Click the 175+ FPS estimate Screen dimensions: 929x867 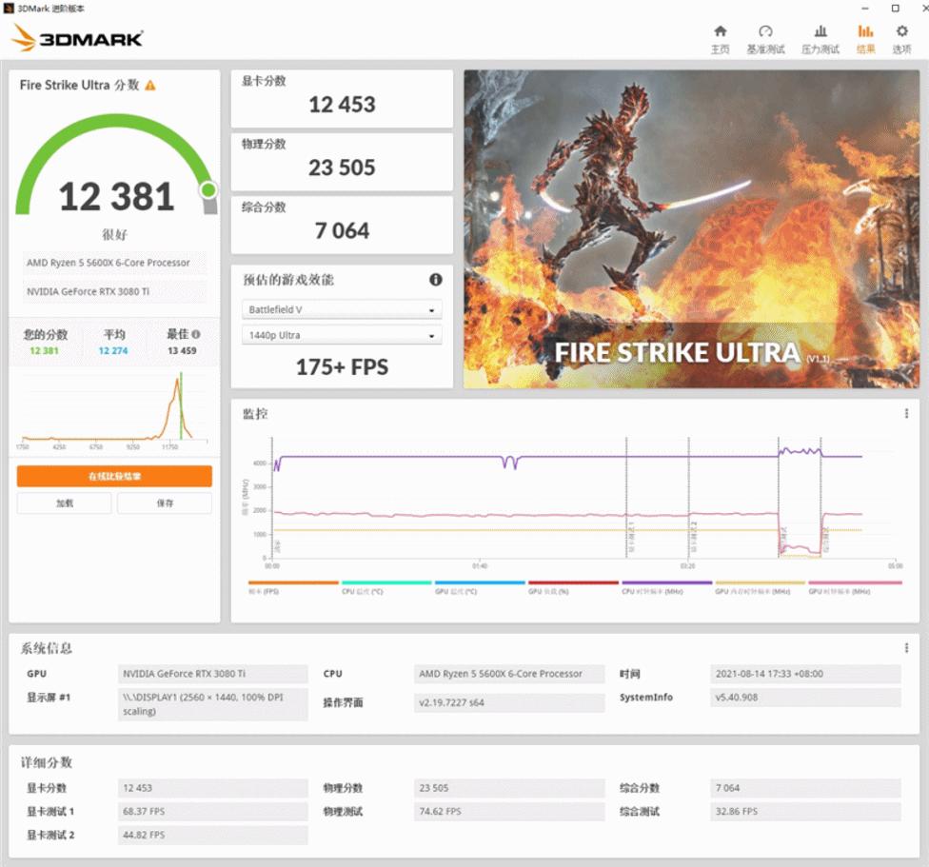coord(342,367)
